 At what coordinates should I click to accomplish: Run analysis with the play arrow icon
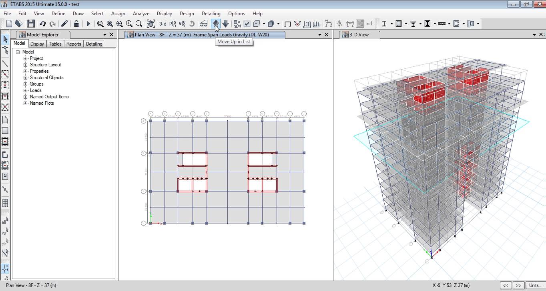(88, 24)
